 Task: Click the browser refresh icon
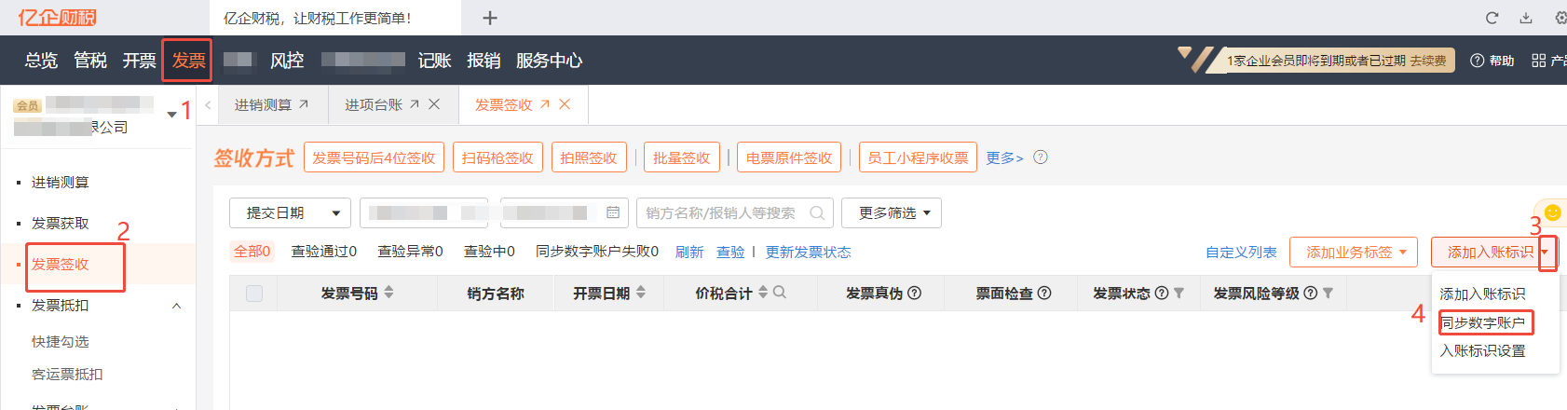point(1492,18)
